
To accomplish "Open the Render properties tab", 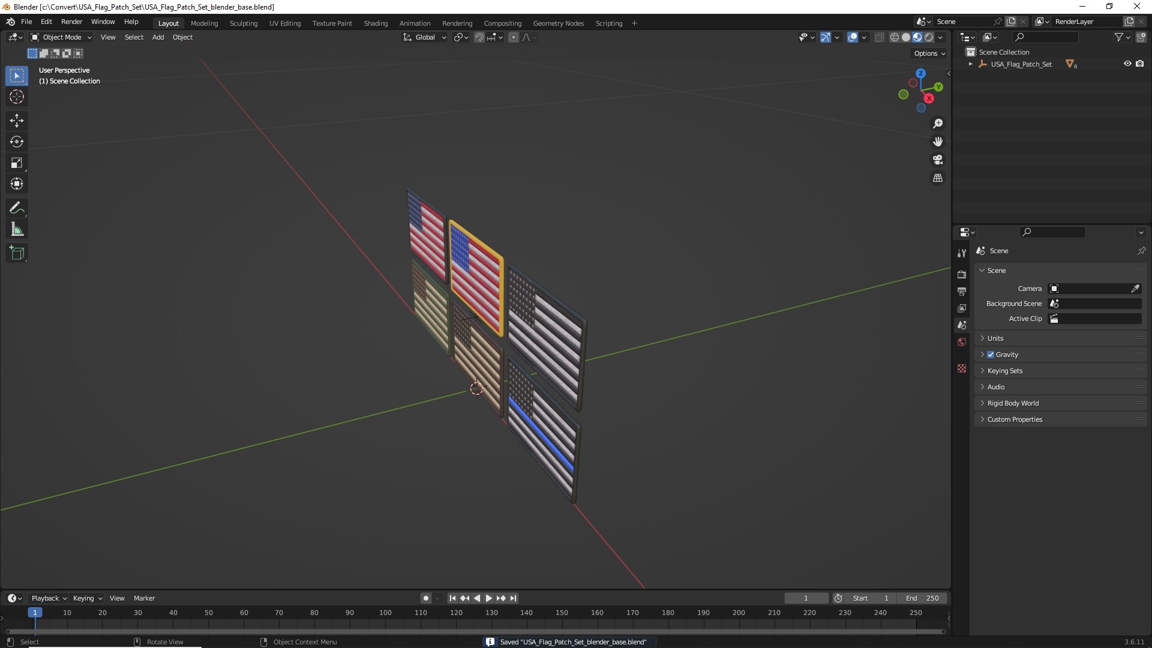I will (x=962, y=274).
